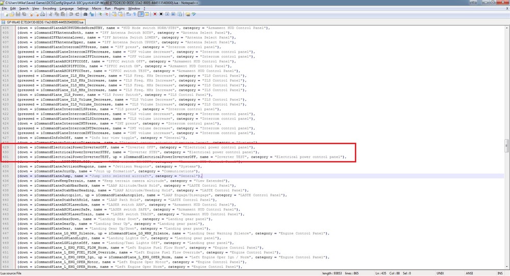Create a new document with the New icon
Viewport: 510px width, 276px height.
6,14
